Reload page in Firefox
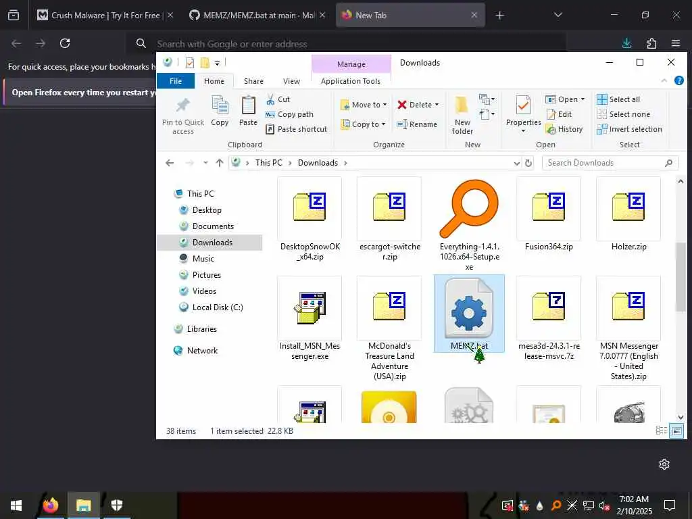Screen dimensions: 692x519 [x=65, y=43]
